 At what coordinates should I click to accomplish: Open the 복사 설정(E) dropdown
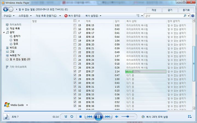click(x=93, y=16)
